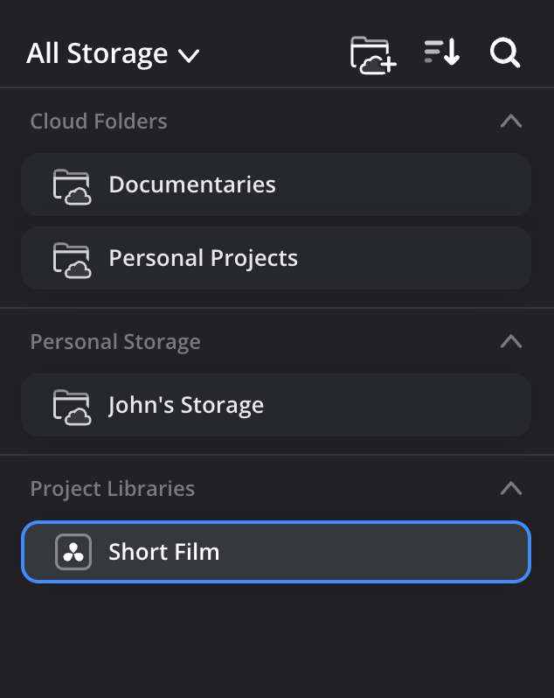
Task: Click the Personal Projects cloud folder icon
Action: pyautogui.click(x=72, y=261)
